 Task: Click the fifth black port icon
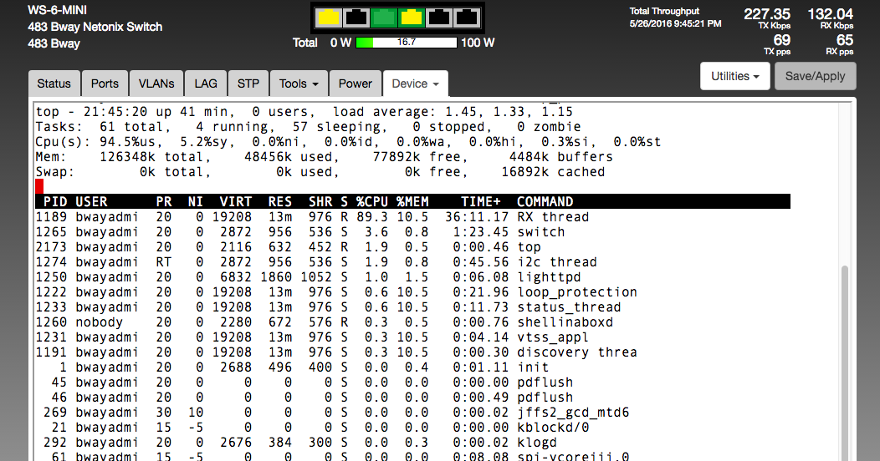pos(439,17)
